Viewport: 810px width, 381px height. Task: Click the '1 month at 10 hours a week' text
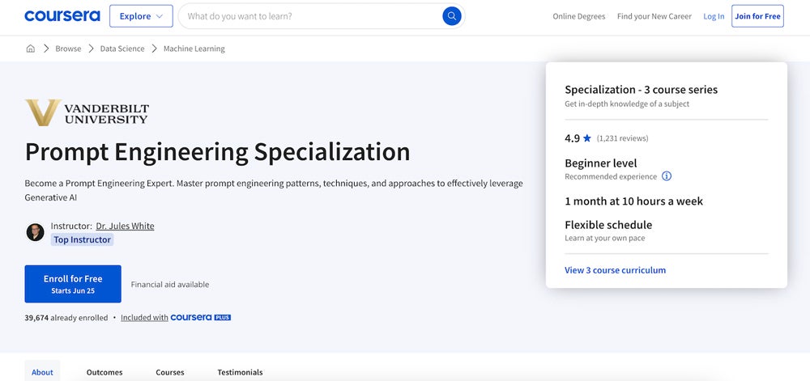tap(634, 201)
